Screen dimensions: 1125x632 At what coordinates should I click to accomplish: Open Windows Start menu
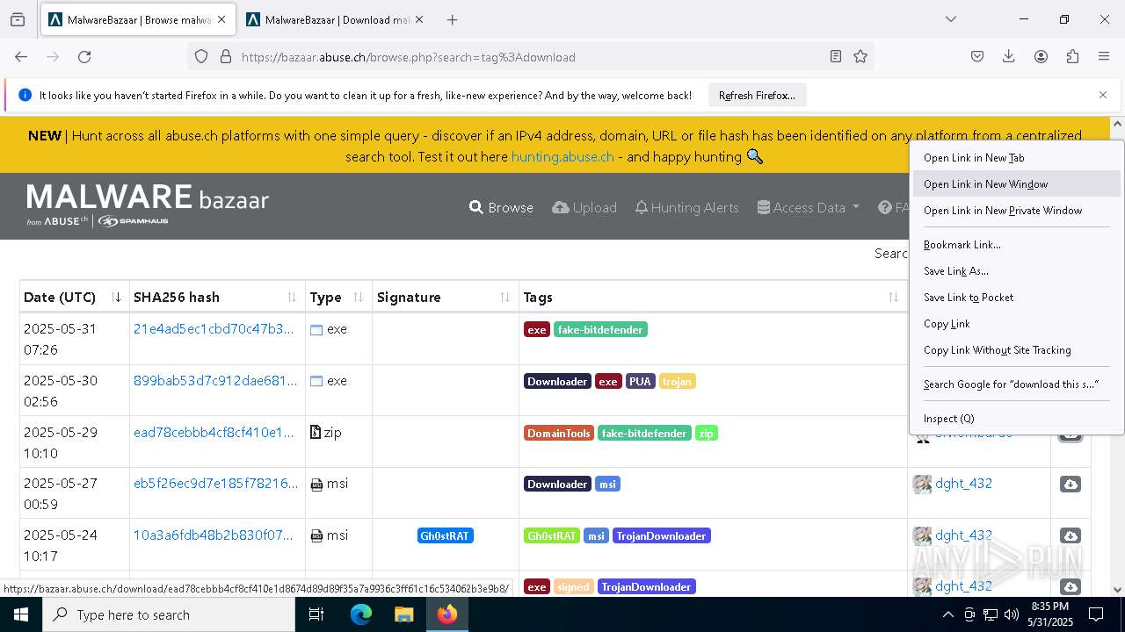point(21,614)
